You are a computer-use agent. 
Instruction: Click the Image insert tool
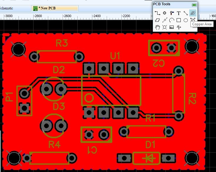click(x=172, y=27)
